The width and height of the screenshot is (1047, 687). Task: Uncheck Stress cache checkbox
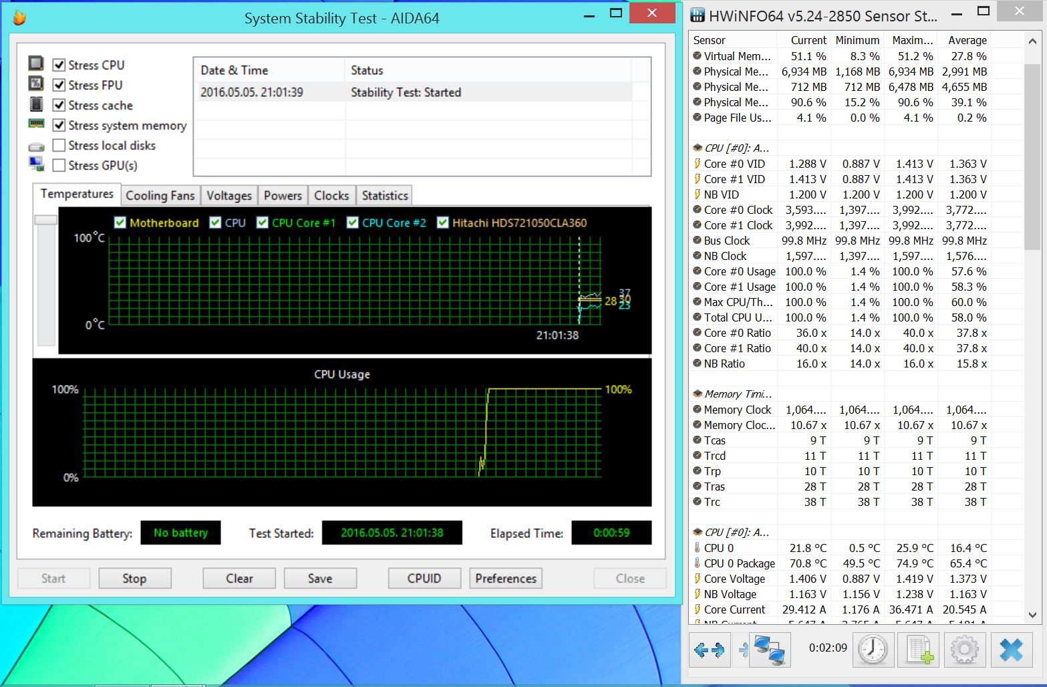pyautogui.click(x=59, y=105)
